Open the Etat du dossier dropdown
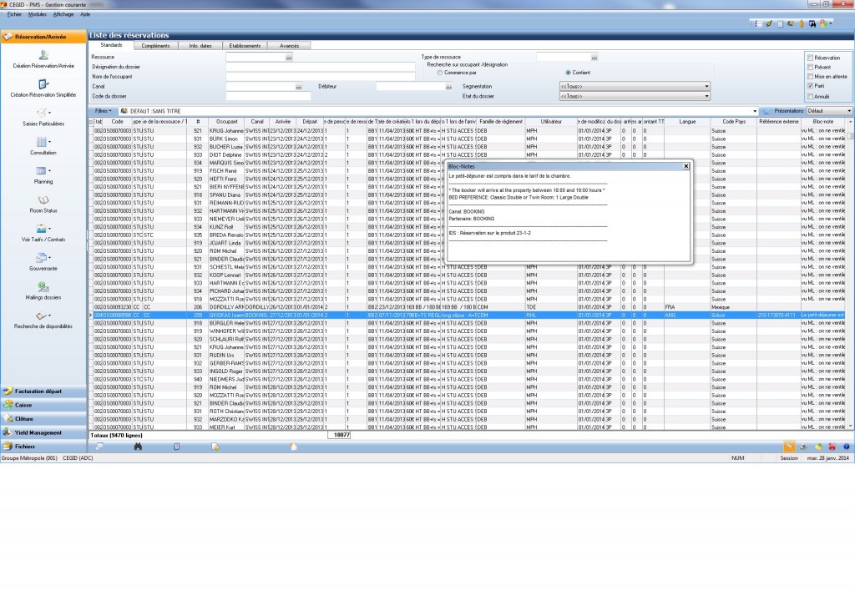855x606 pixels. pyautogui.click(x=706, y=96)
